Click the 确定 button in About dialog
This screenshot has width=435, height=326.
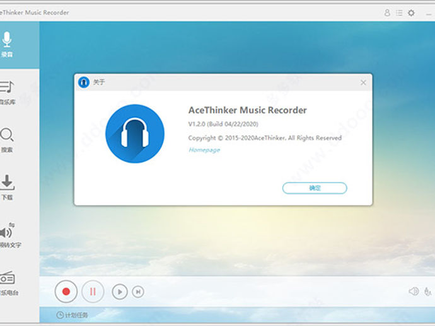315,188
